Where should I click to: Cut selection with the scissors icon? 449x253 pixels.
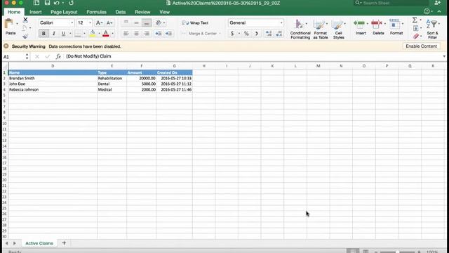click(25, 20)
